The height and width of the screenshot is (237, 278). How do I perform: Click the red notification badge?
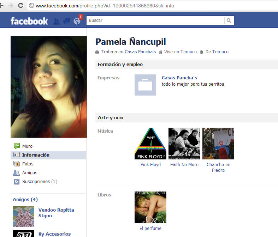coord(81,17)
